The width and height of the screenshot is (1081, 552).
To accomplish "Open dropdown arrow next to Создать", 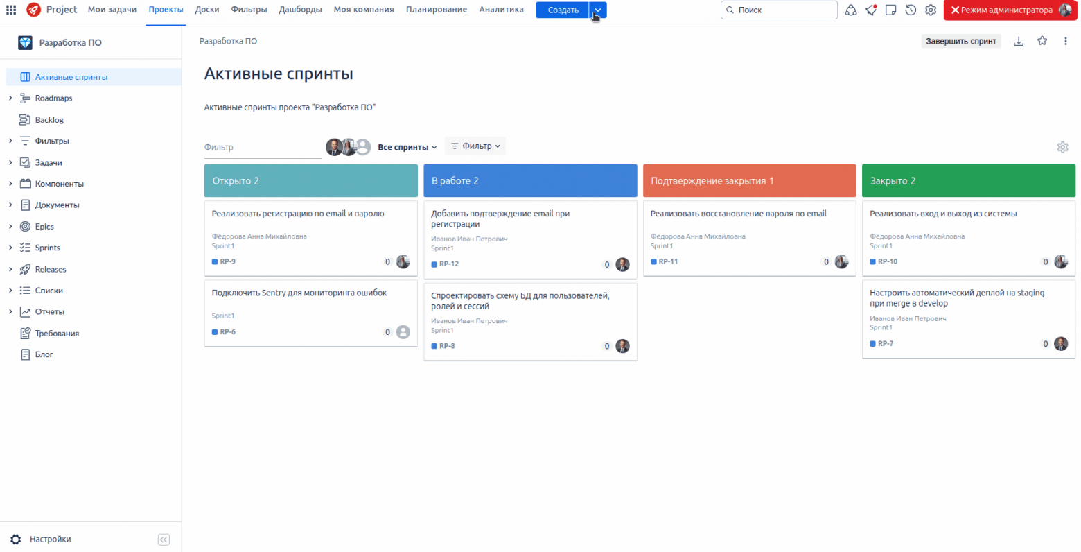I will [x=598, y=10].
